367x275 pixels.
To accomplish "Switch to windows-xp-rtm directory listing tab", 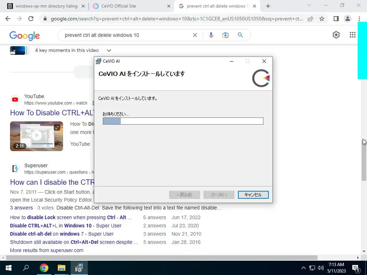I will [x=46, y=6].
